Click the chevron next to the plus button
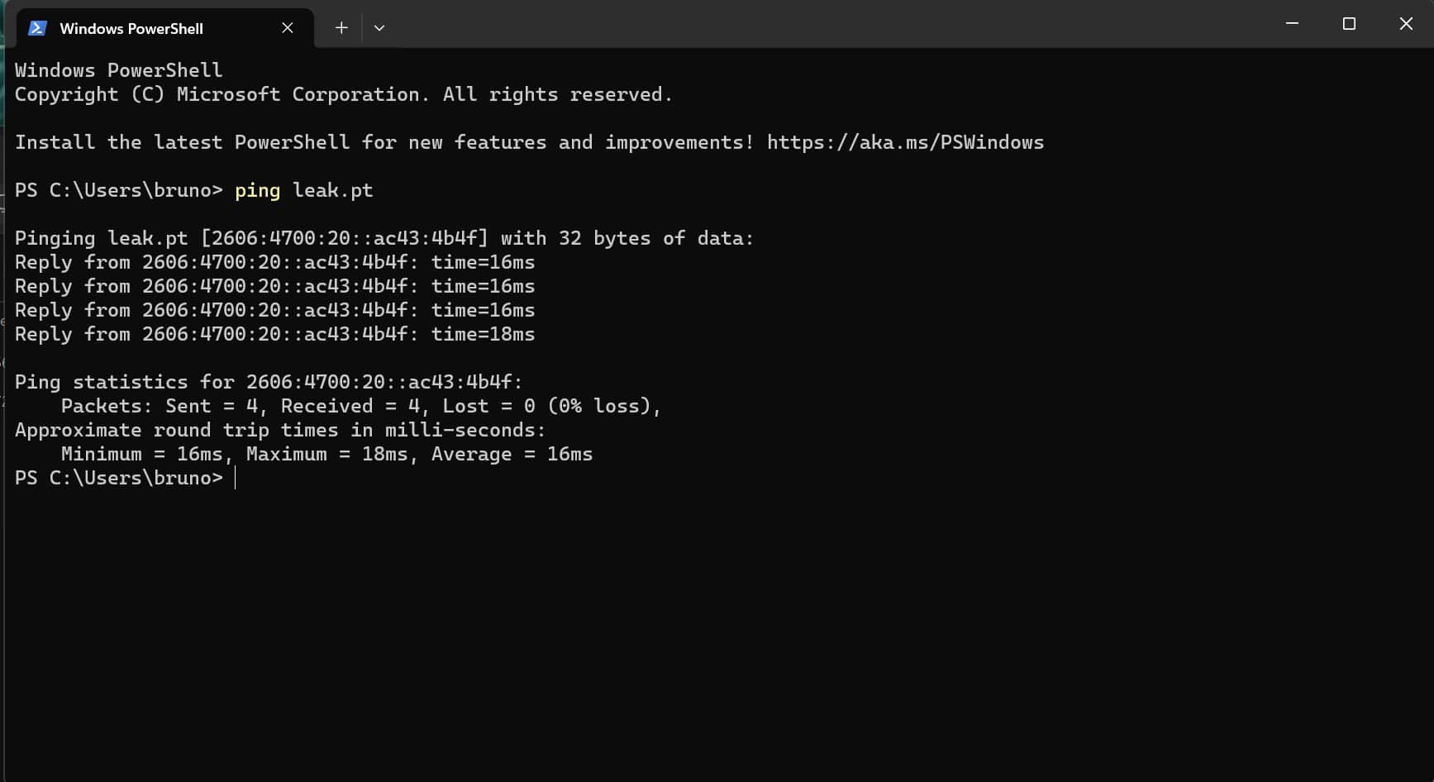This screenshot has width=1434, height=782. click(x=379, y=27)
